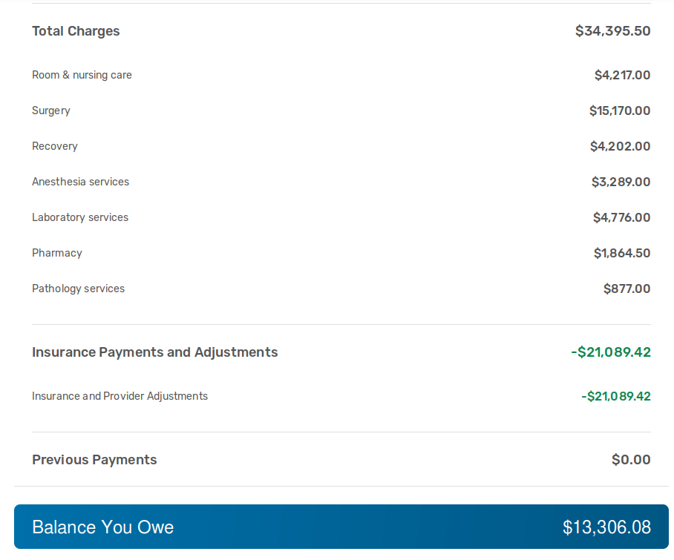The image size is (674, 560).
Task: Select the $13,306.08 balance amount
Action: click(x=606, y=527)
